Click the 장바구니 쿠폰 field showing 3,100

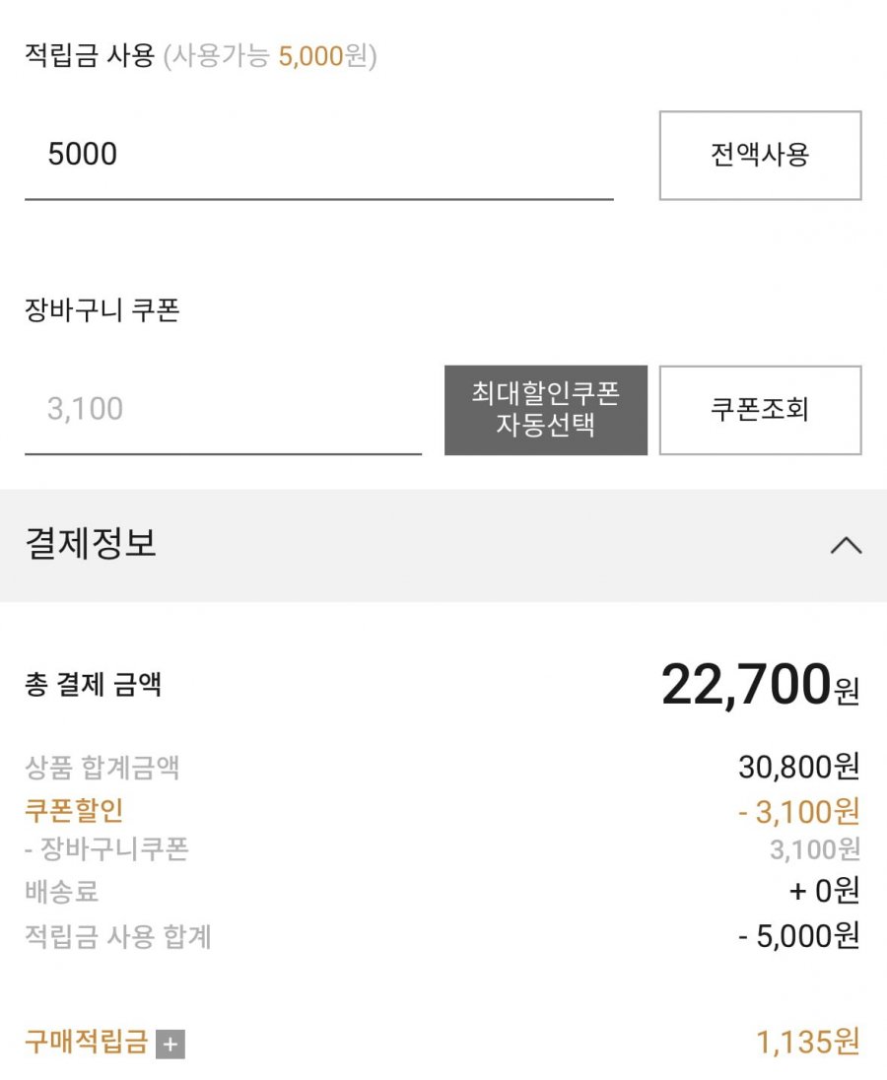(223, 410)
